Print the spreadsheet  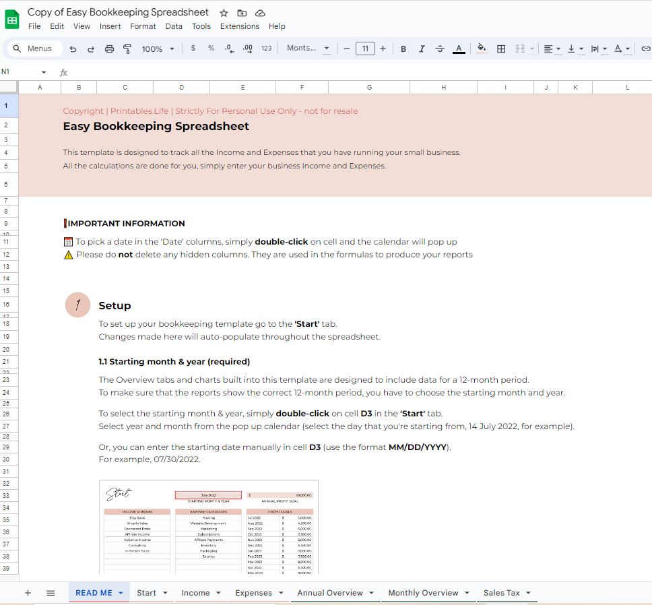point(109,49)
